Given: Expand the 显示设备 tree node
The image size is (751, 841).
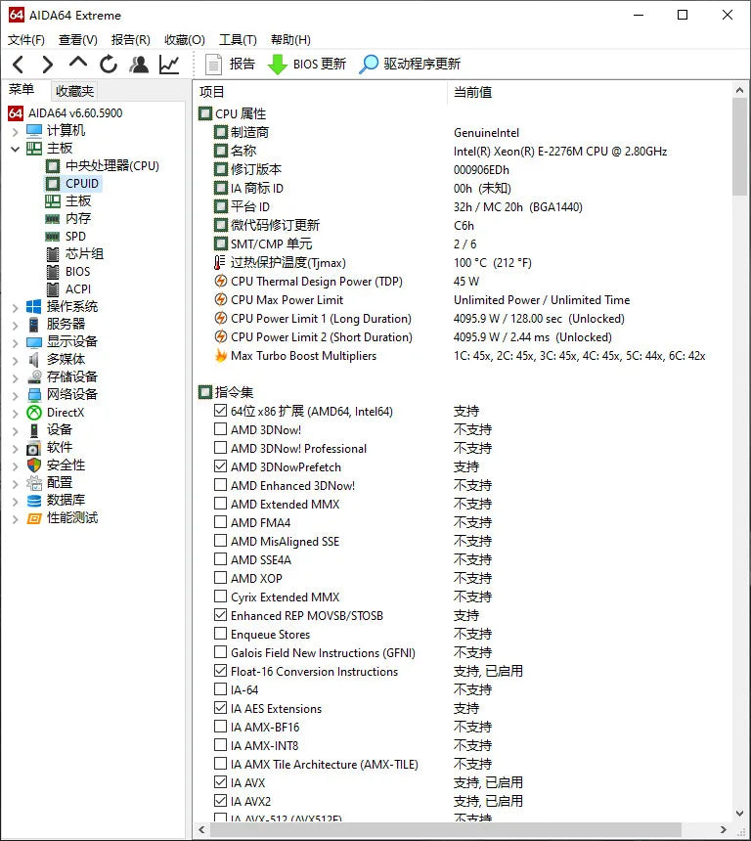Looking at the screenshot, I should 15,343.
